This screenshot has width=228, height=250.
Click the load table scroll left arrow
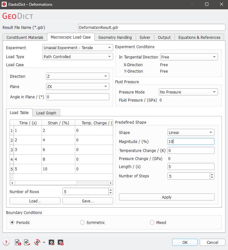coord(12,183)
